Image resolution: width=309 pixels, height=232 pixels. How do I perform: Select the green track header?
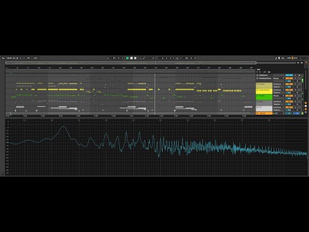click(264, 97)
